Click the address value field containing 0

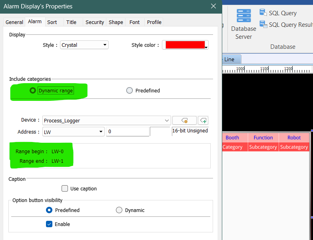pos(127,132)
